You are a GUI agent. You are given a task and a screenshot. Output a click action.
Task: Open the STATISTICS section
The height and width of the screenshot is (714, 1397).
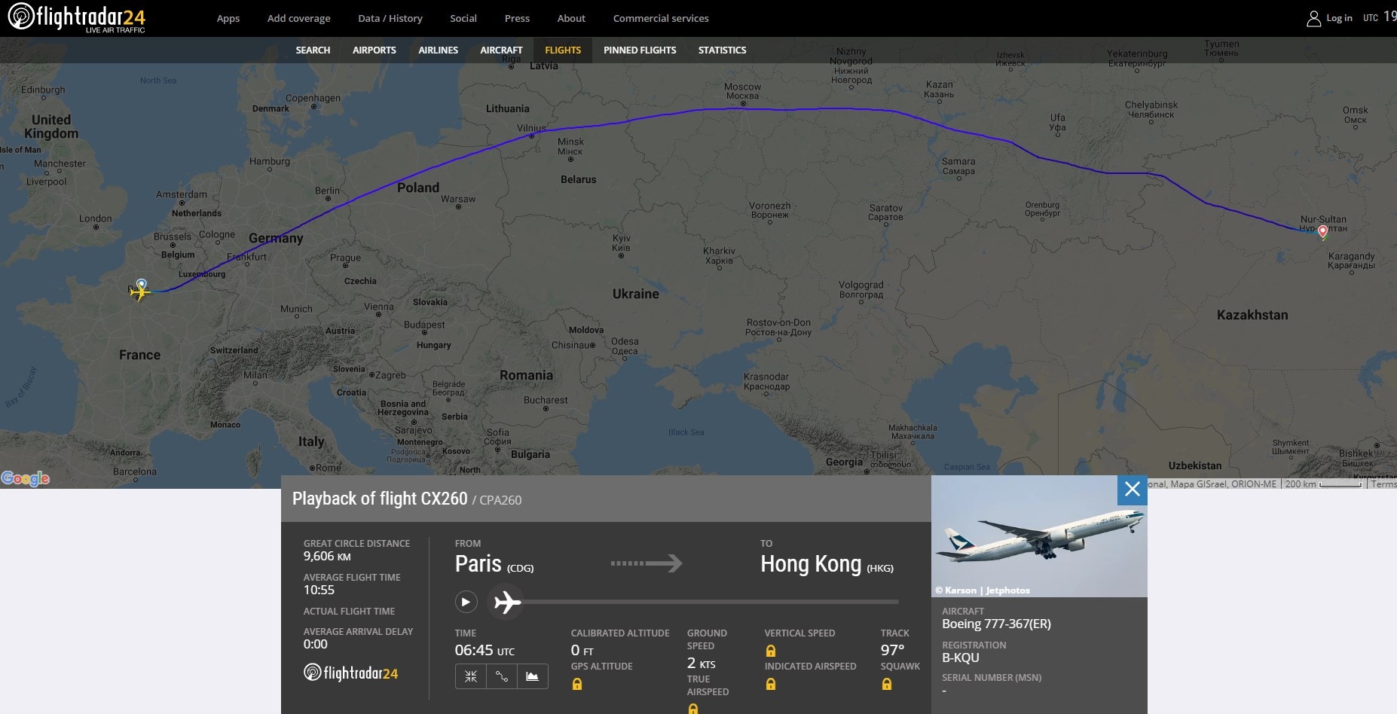722,50
